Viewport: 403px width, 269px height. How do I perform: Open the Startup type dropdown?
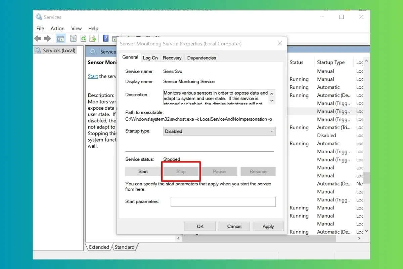[x=219, y=131]
